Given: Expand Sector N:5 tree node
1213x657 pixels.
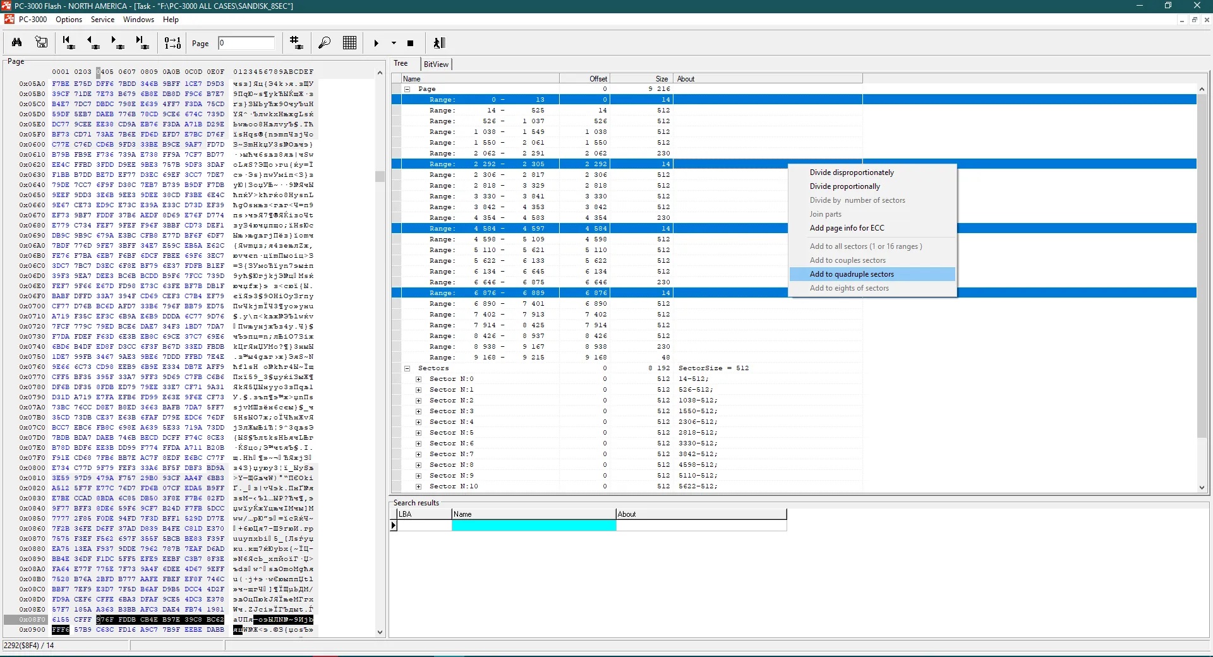Looking at the screenshot, I should [x=418, y=433].
